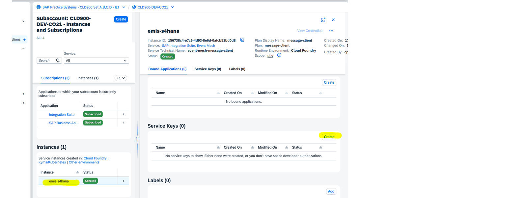Screen dimensions: 527x198
Task: Click the global account globe icon
Action: coord(39,7)
